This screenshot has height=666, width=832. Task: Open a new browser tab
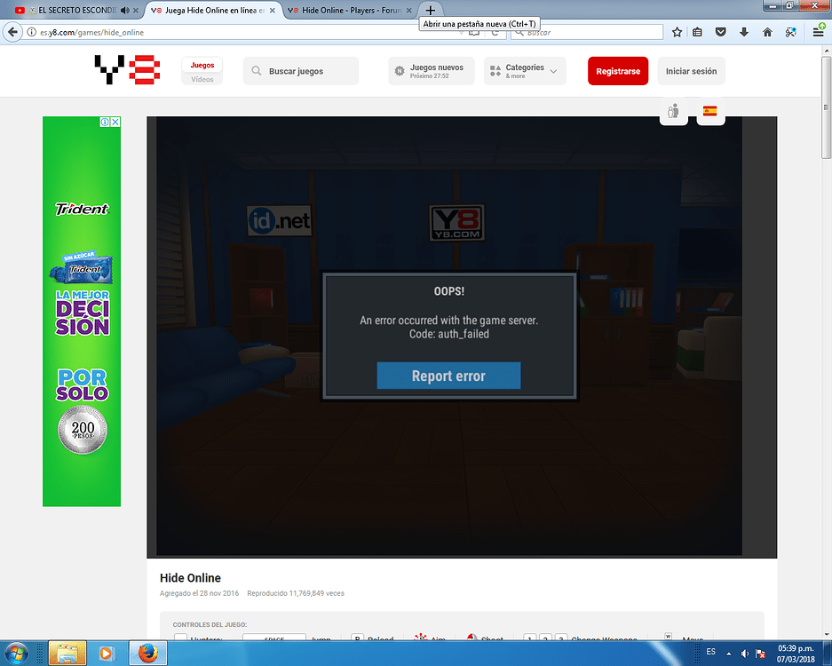coord(429,12)
